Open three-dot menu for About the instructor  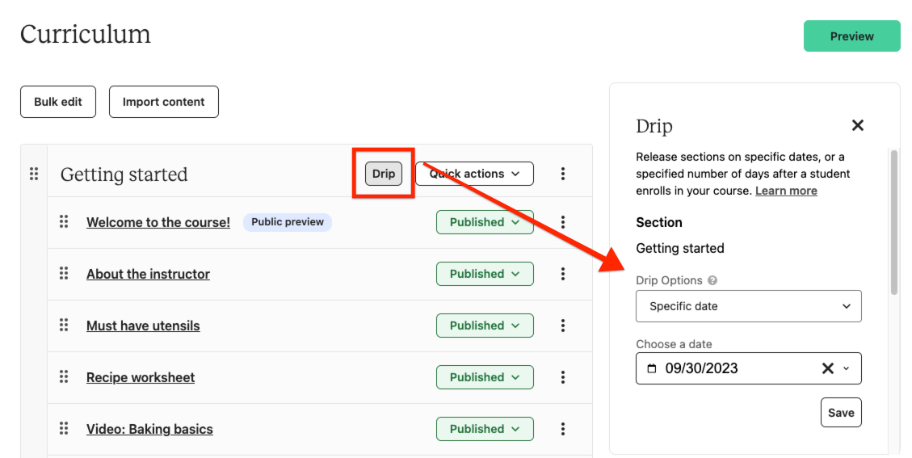[563, 274]
